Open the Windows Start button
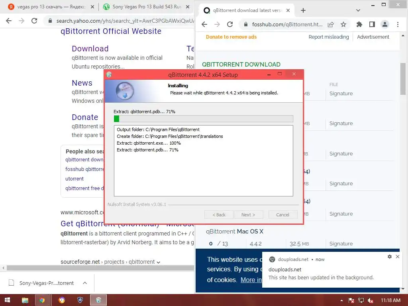This screenshot has height=306, width=408. click(7, 300)
